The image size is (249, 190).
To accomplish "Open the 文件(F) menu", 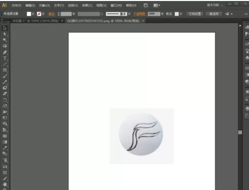I will tap(16, 6).
